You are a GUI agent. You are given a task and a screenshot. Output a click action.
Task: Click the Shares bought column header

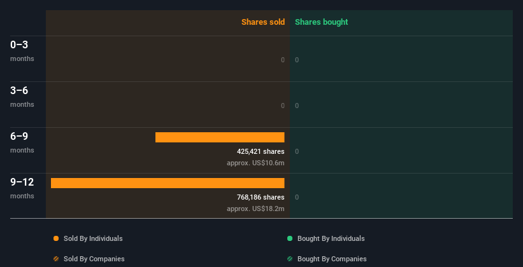click(x=321, y=22)
